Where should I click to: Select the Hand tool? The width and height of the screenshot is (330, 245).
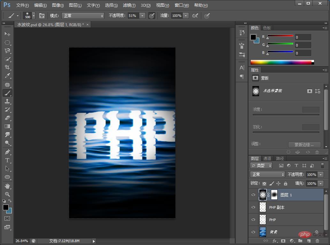coord(7,186)
